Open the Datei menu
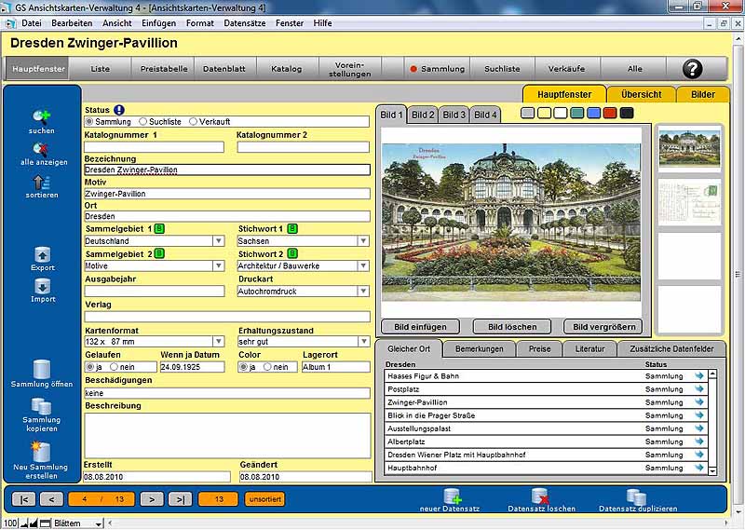The image size is (745, 530). (x=32, y=22)
